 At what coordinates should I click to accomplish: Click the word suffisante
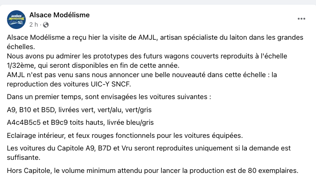pos(23,158)
